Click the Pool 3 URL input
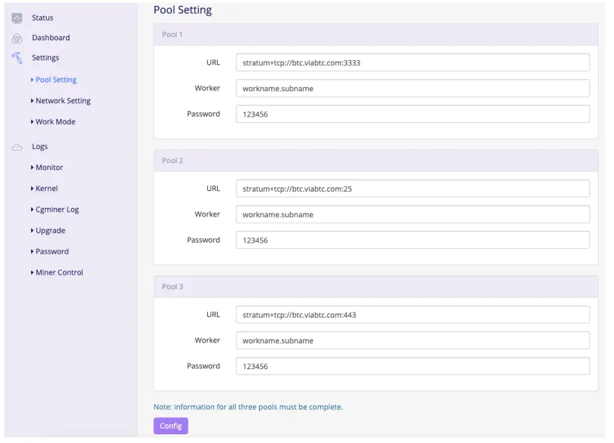Screen dimensions: 614x443 point(412,315)
